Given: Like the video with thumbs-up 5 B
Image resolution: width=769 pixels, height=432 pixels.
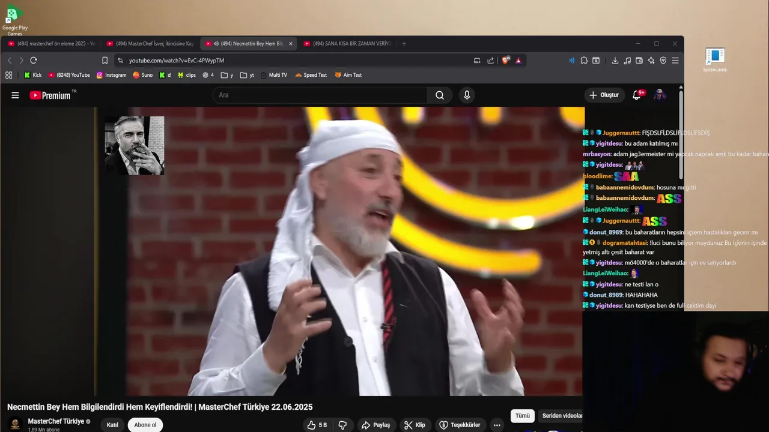Looking at the screenshot, I should point(317,425).
